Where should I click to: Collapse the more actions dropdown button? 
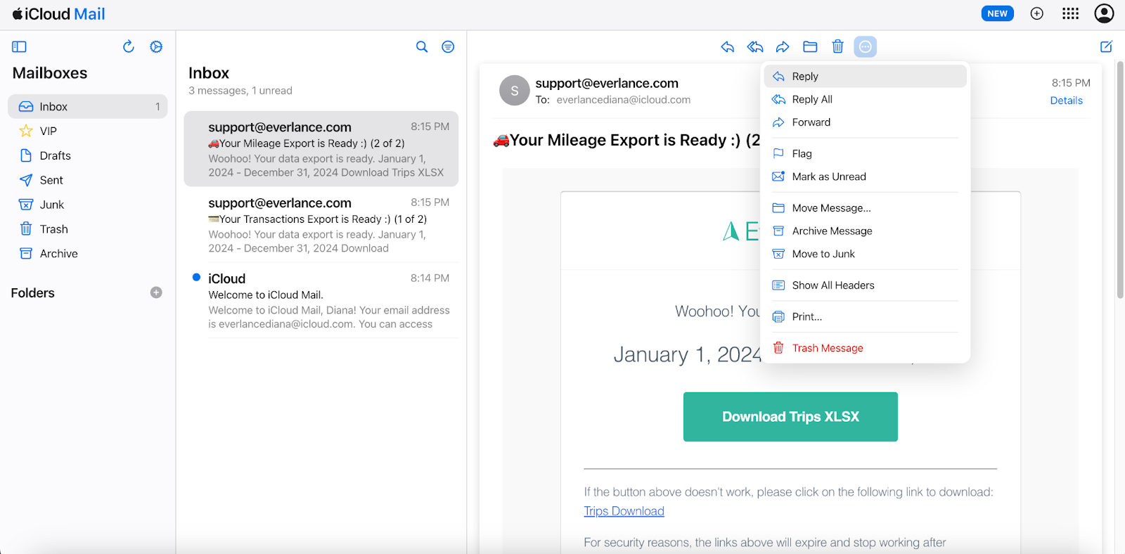(865, 47)
